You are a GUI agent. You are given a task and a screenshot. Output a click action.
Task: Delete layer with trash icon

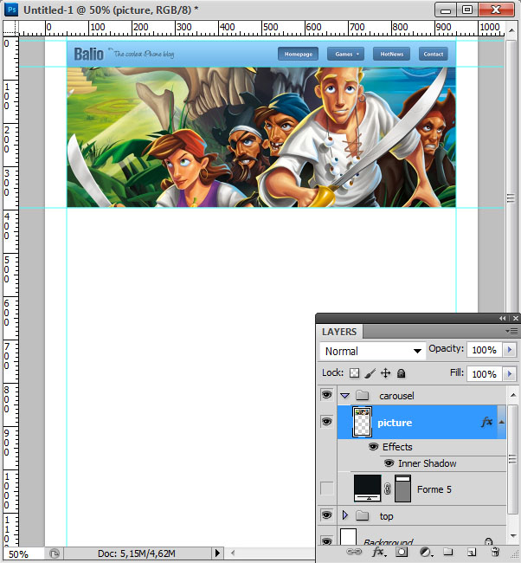pyautogui.click(x=495, y=552)
